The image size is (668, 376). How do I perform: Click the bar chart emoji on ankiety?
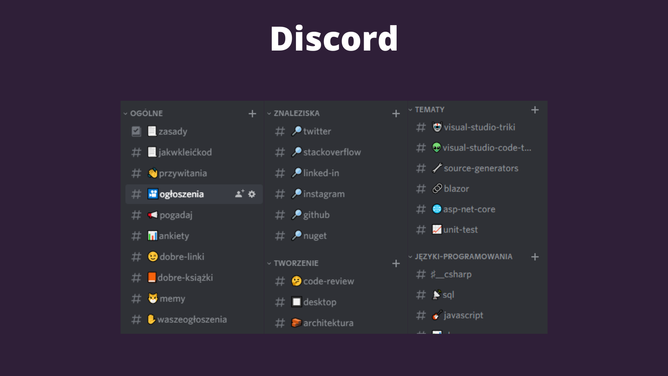[153, 236]
